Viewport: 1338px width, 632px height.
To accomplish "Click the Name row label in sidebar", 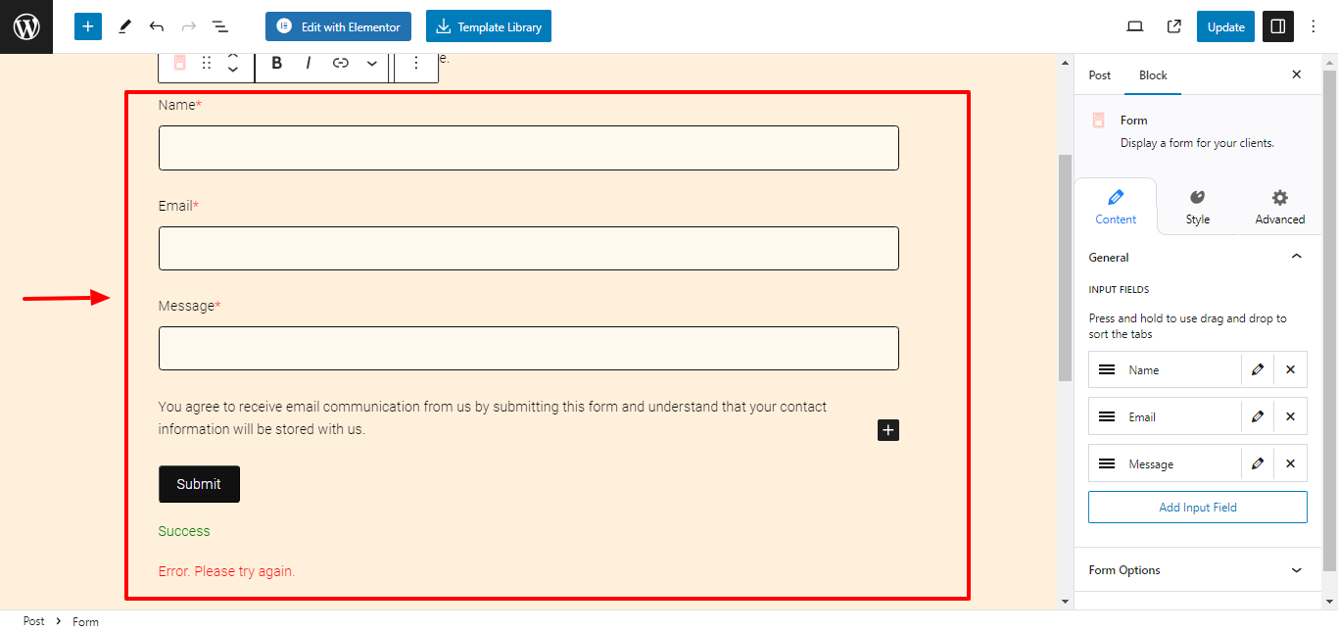I will (x=1144, y=370).
